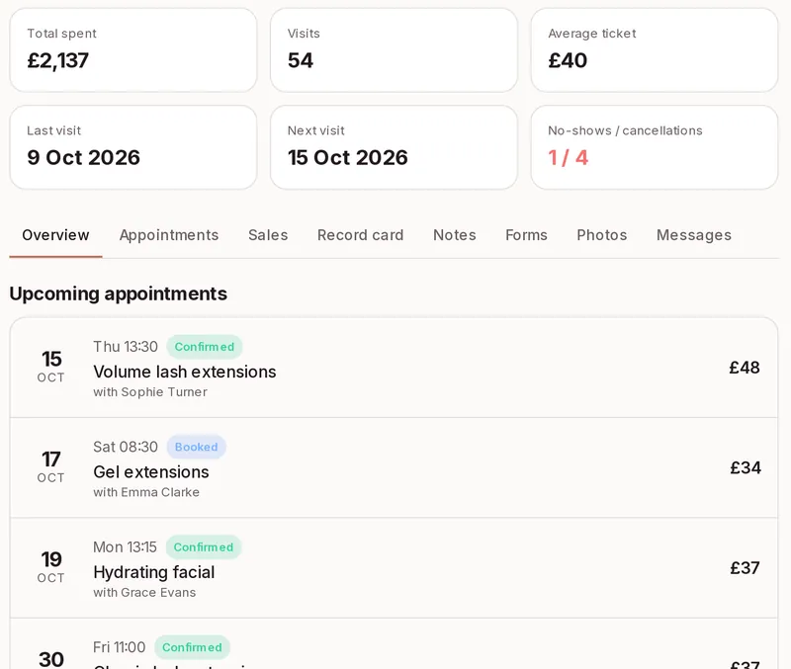The width and height of the screenshot is (791, 669).
Task: Open the No-shows / cancellations card
Action: pos(655,147)
